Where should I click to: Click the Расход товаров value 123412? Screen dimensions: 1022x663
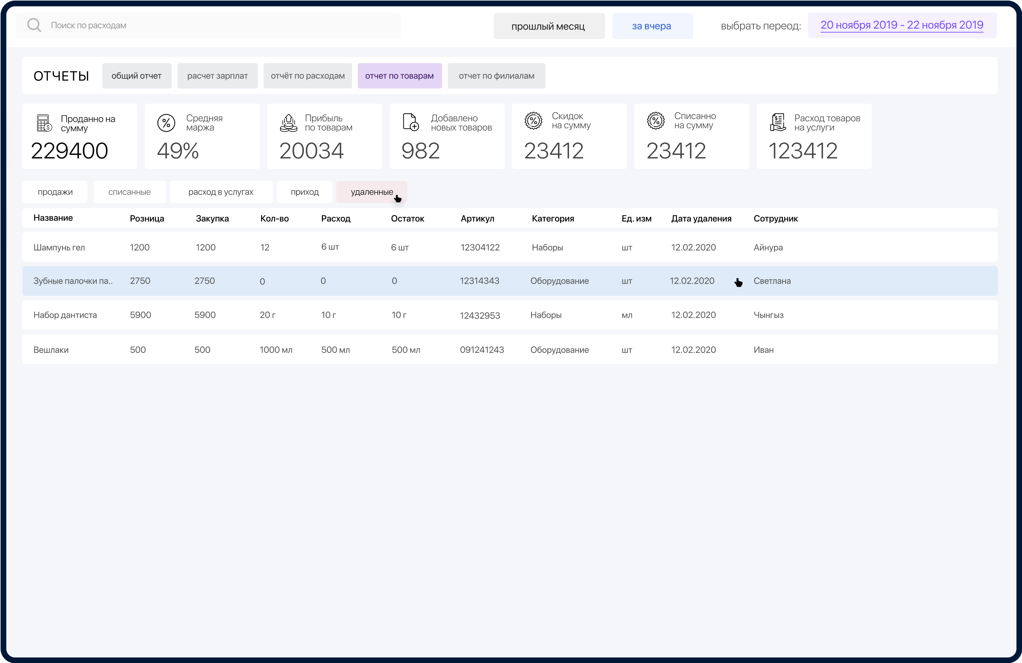coord(803,150)
